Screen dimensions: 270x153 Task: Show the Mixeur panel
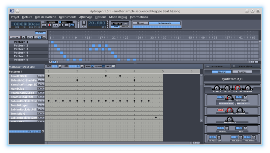click(x=140, y=23)
